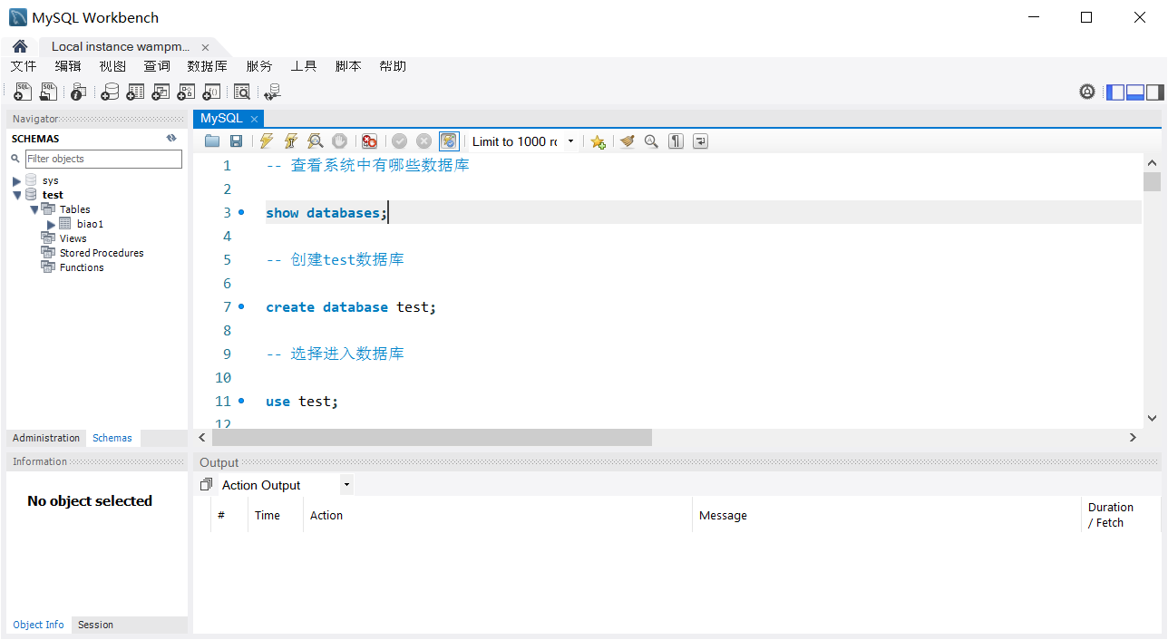Refresh the SCHEMAS list
The image size is (1168, 640).
[x=171, y=139]
